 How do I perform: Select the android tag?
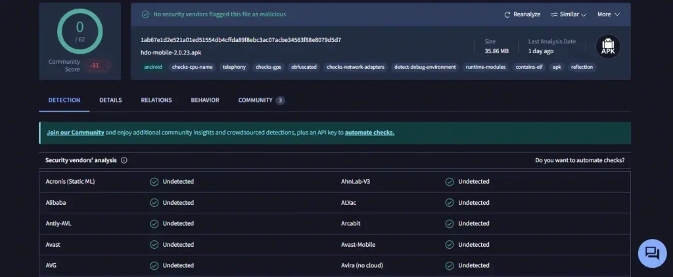[153, 68]
